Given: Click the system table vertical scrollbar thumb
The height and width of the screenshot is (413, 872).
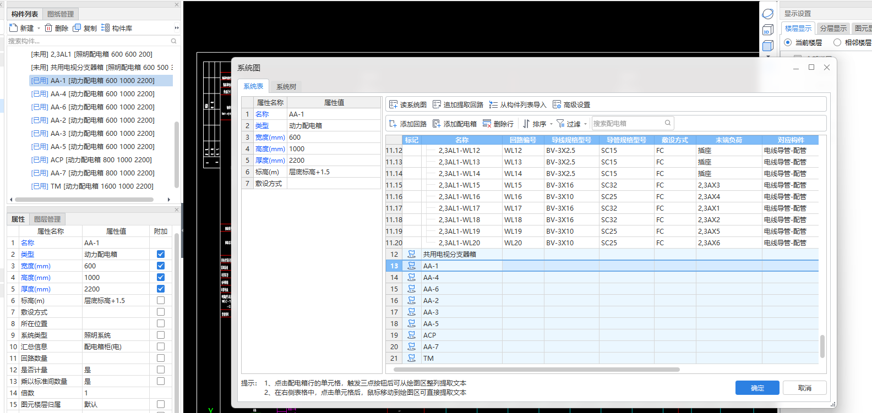Looking at the screenshot, I should point(822,346).
